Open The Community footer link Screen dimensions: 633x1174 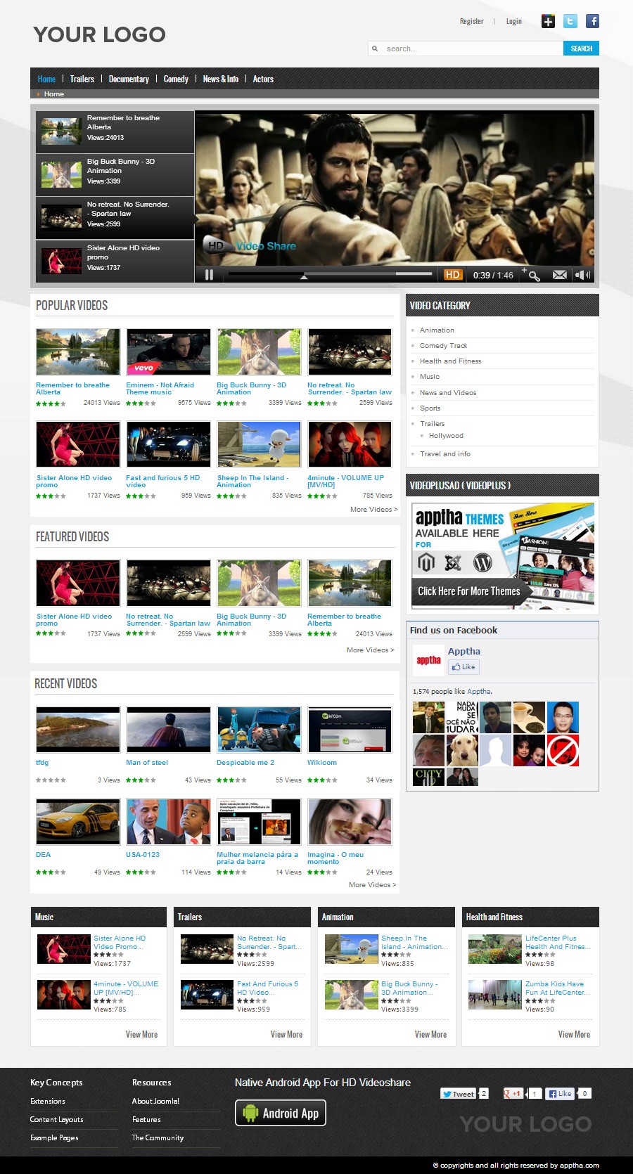(158, 1137)
